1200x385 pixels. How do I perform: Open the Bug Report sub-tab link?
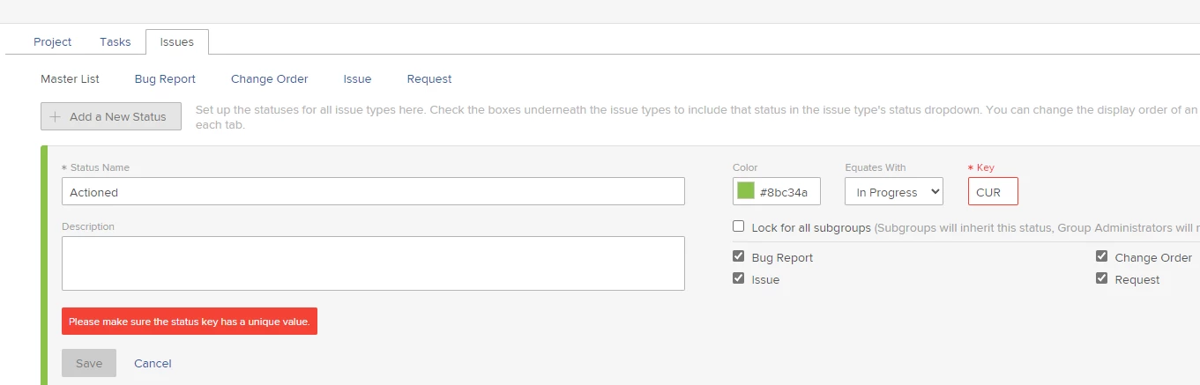pyautogui.click(x=165, y=78)
